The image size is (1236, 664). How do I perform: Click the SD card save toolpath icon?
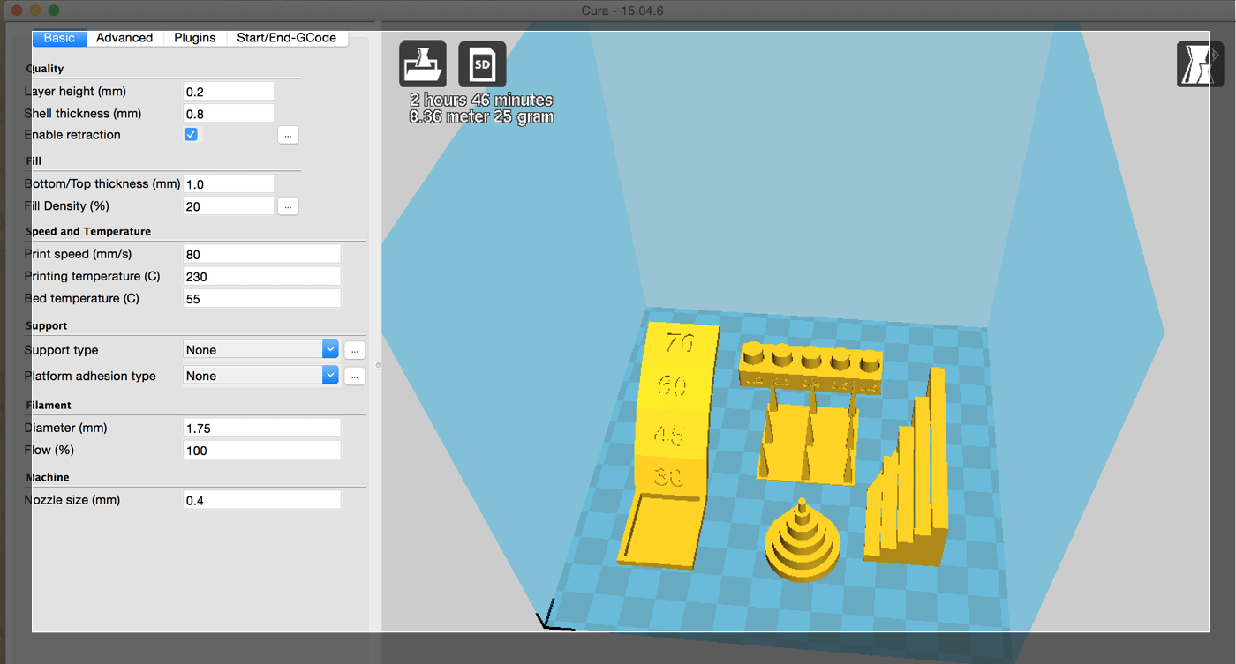tap(482, 63)
